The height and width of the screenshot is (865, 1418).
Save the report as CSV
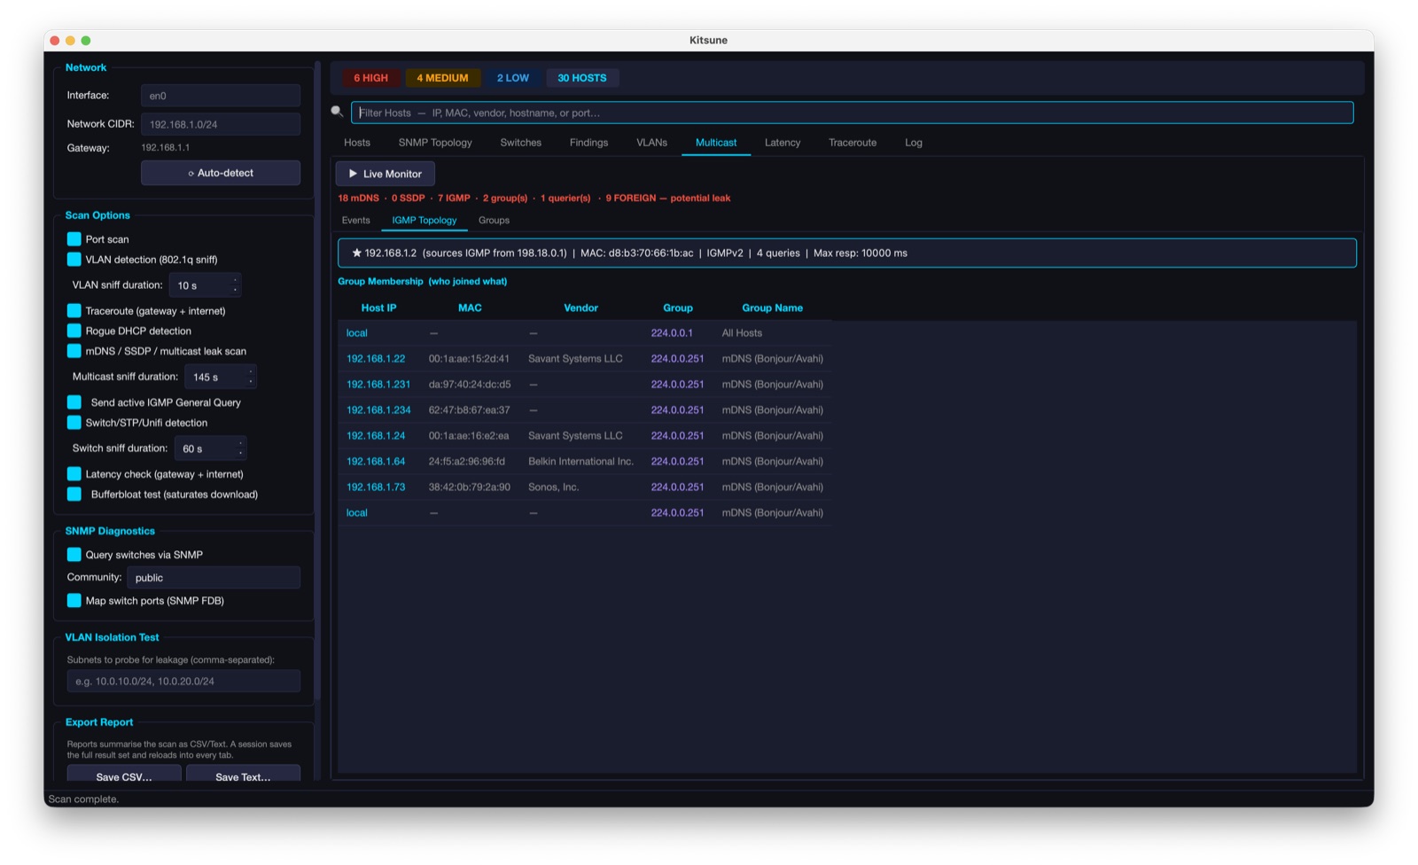click(124, 775)
